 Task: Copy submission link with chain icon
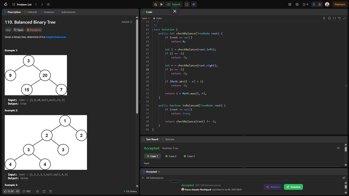344,178
